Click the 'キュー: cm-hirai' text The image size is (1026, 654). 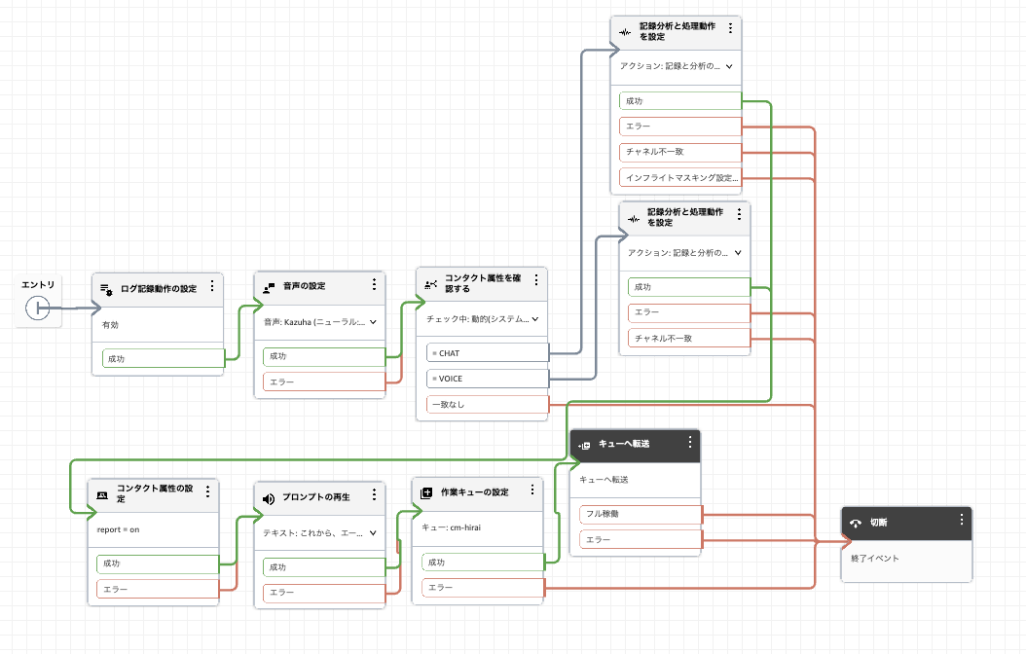coord(451,527)
